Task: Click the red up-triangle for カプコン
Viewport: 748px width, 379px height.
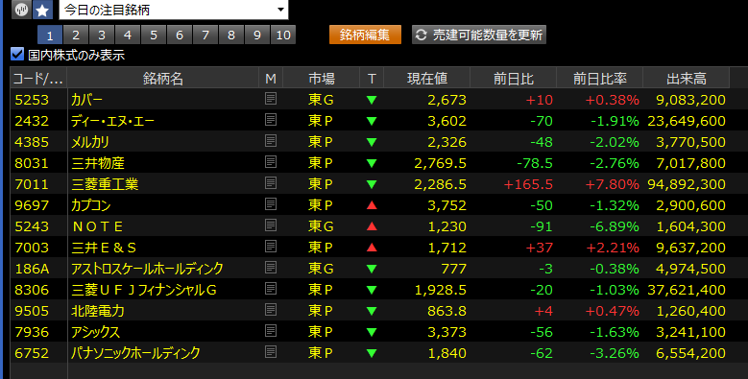Action: click(372, 205)
